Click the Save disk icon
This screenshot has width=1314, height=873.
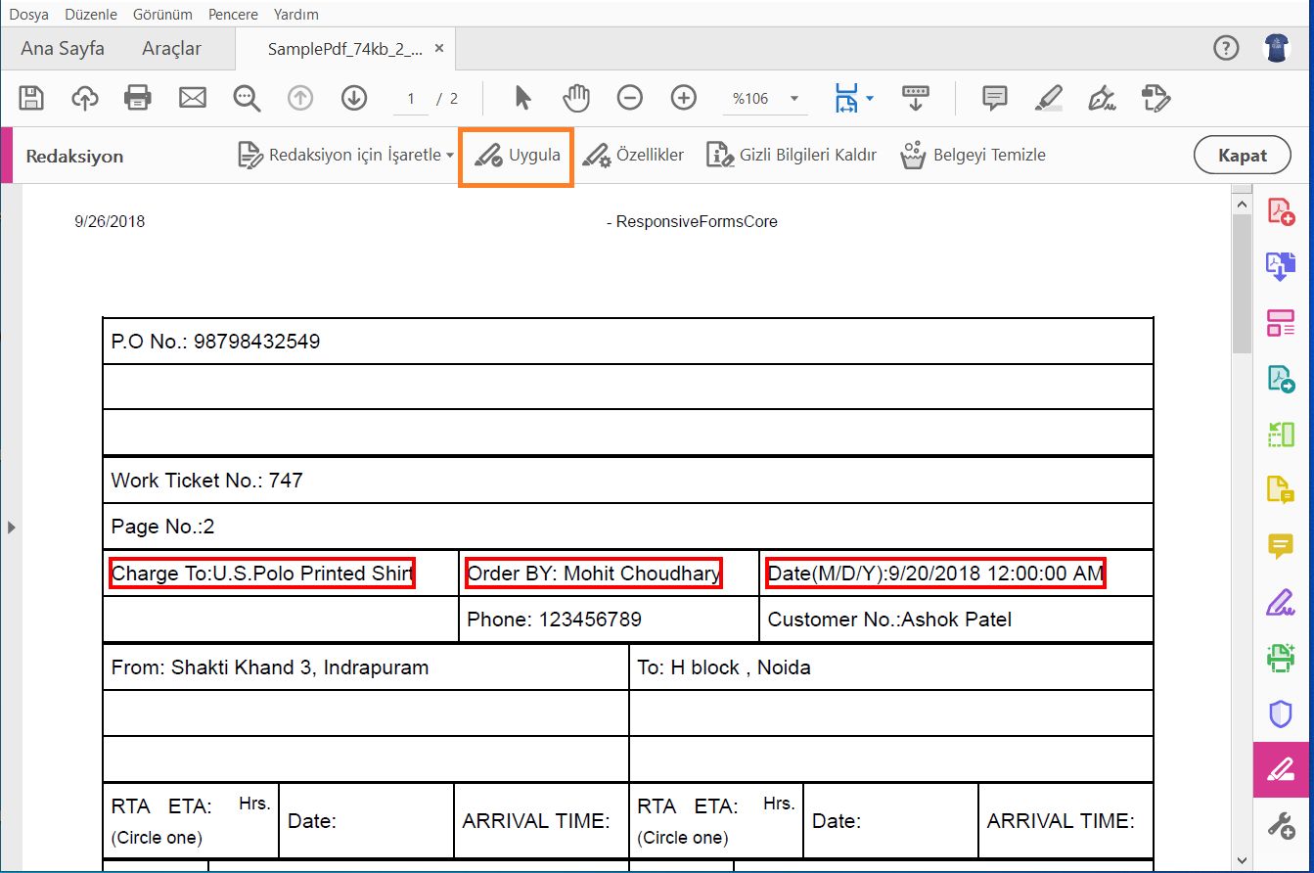31,98
